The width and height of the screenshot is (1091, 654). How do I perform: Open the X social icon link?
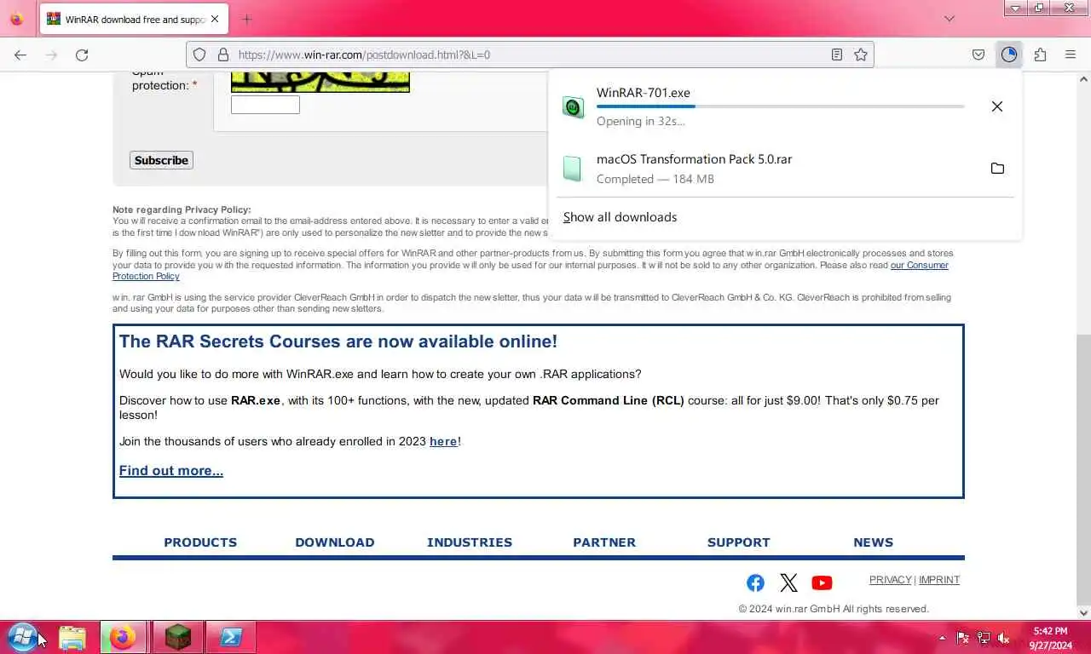click(788, 582)
